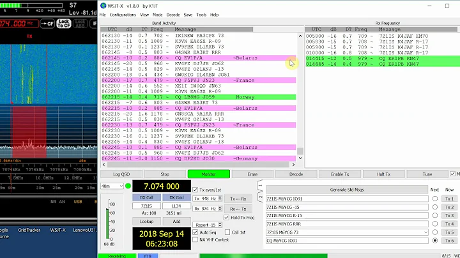This screenshot has height=258, width=460.
Task: Click the Add button
Action: [x=176, y=222]
